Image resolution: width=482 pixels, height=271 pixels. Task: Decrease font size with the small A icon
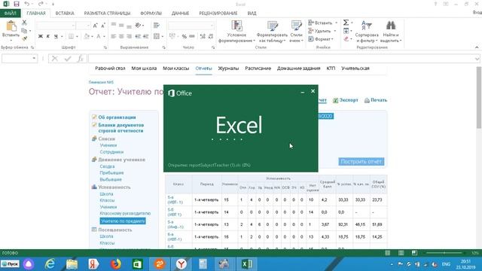click(x=103, y=26)
